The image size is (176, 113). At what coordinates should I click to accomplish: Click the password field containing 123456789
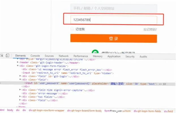(113, 20)
